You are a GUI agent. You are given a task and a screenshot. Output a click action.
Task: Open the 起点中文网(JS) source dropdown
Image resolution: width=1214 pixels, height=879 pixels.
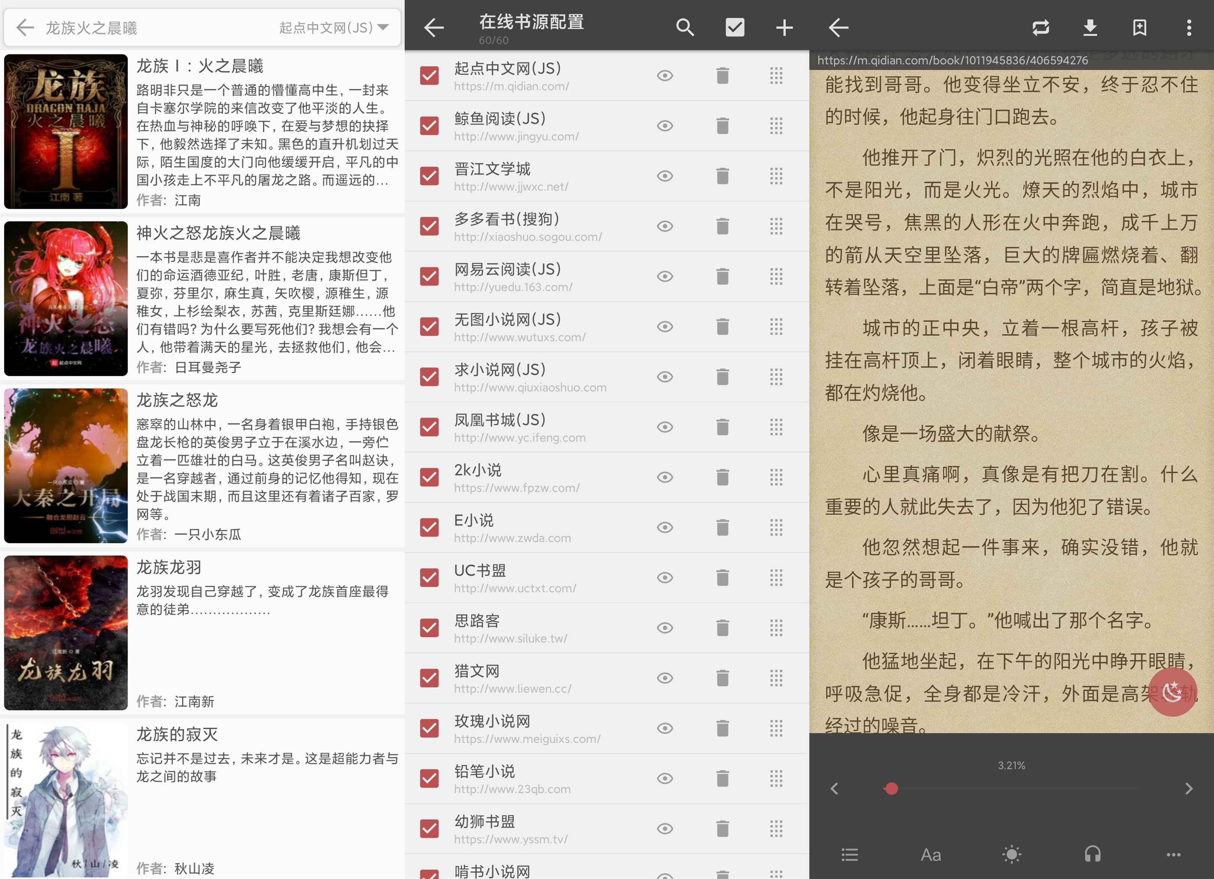(x=333, y=27)
